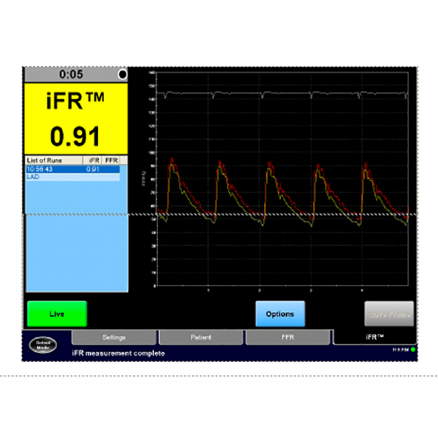The height and width of the screenshot is (438, 438).
Task: Toggle the iFR column header in run list
Action: 94,160
